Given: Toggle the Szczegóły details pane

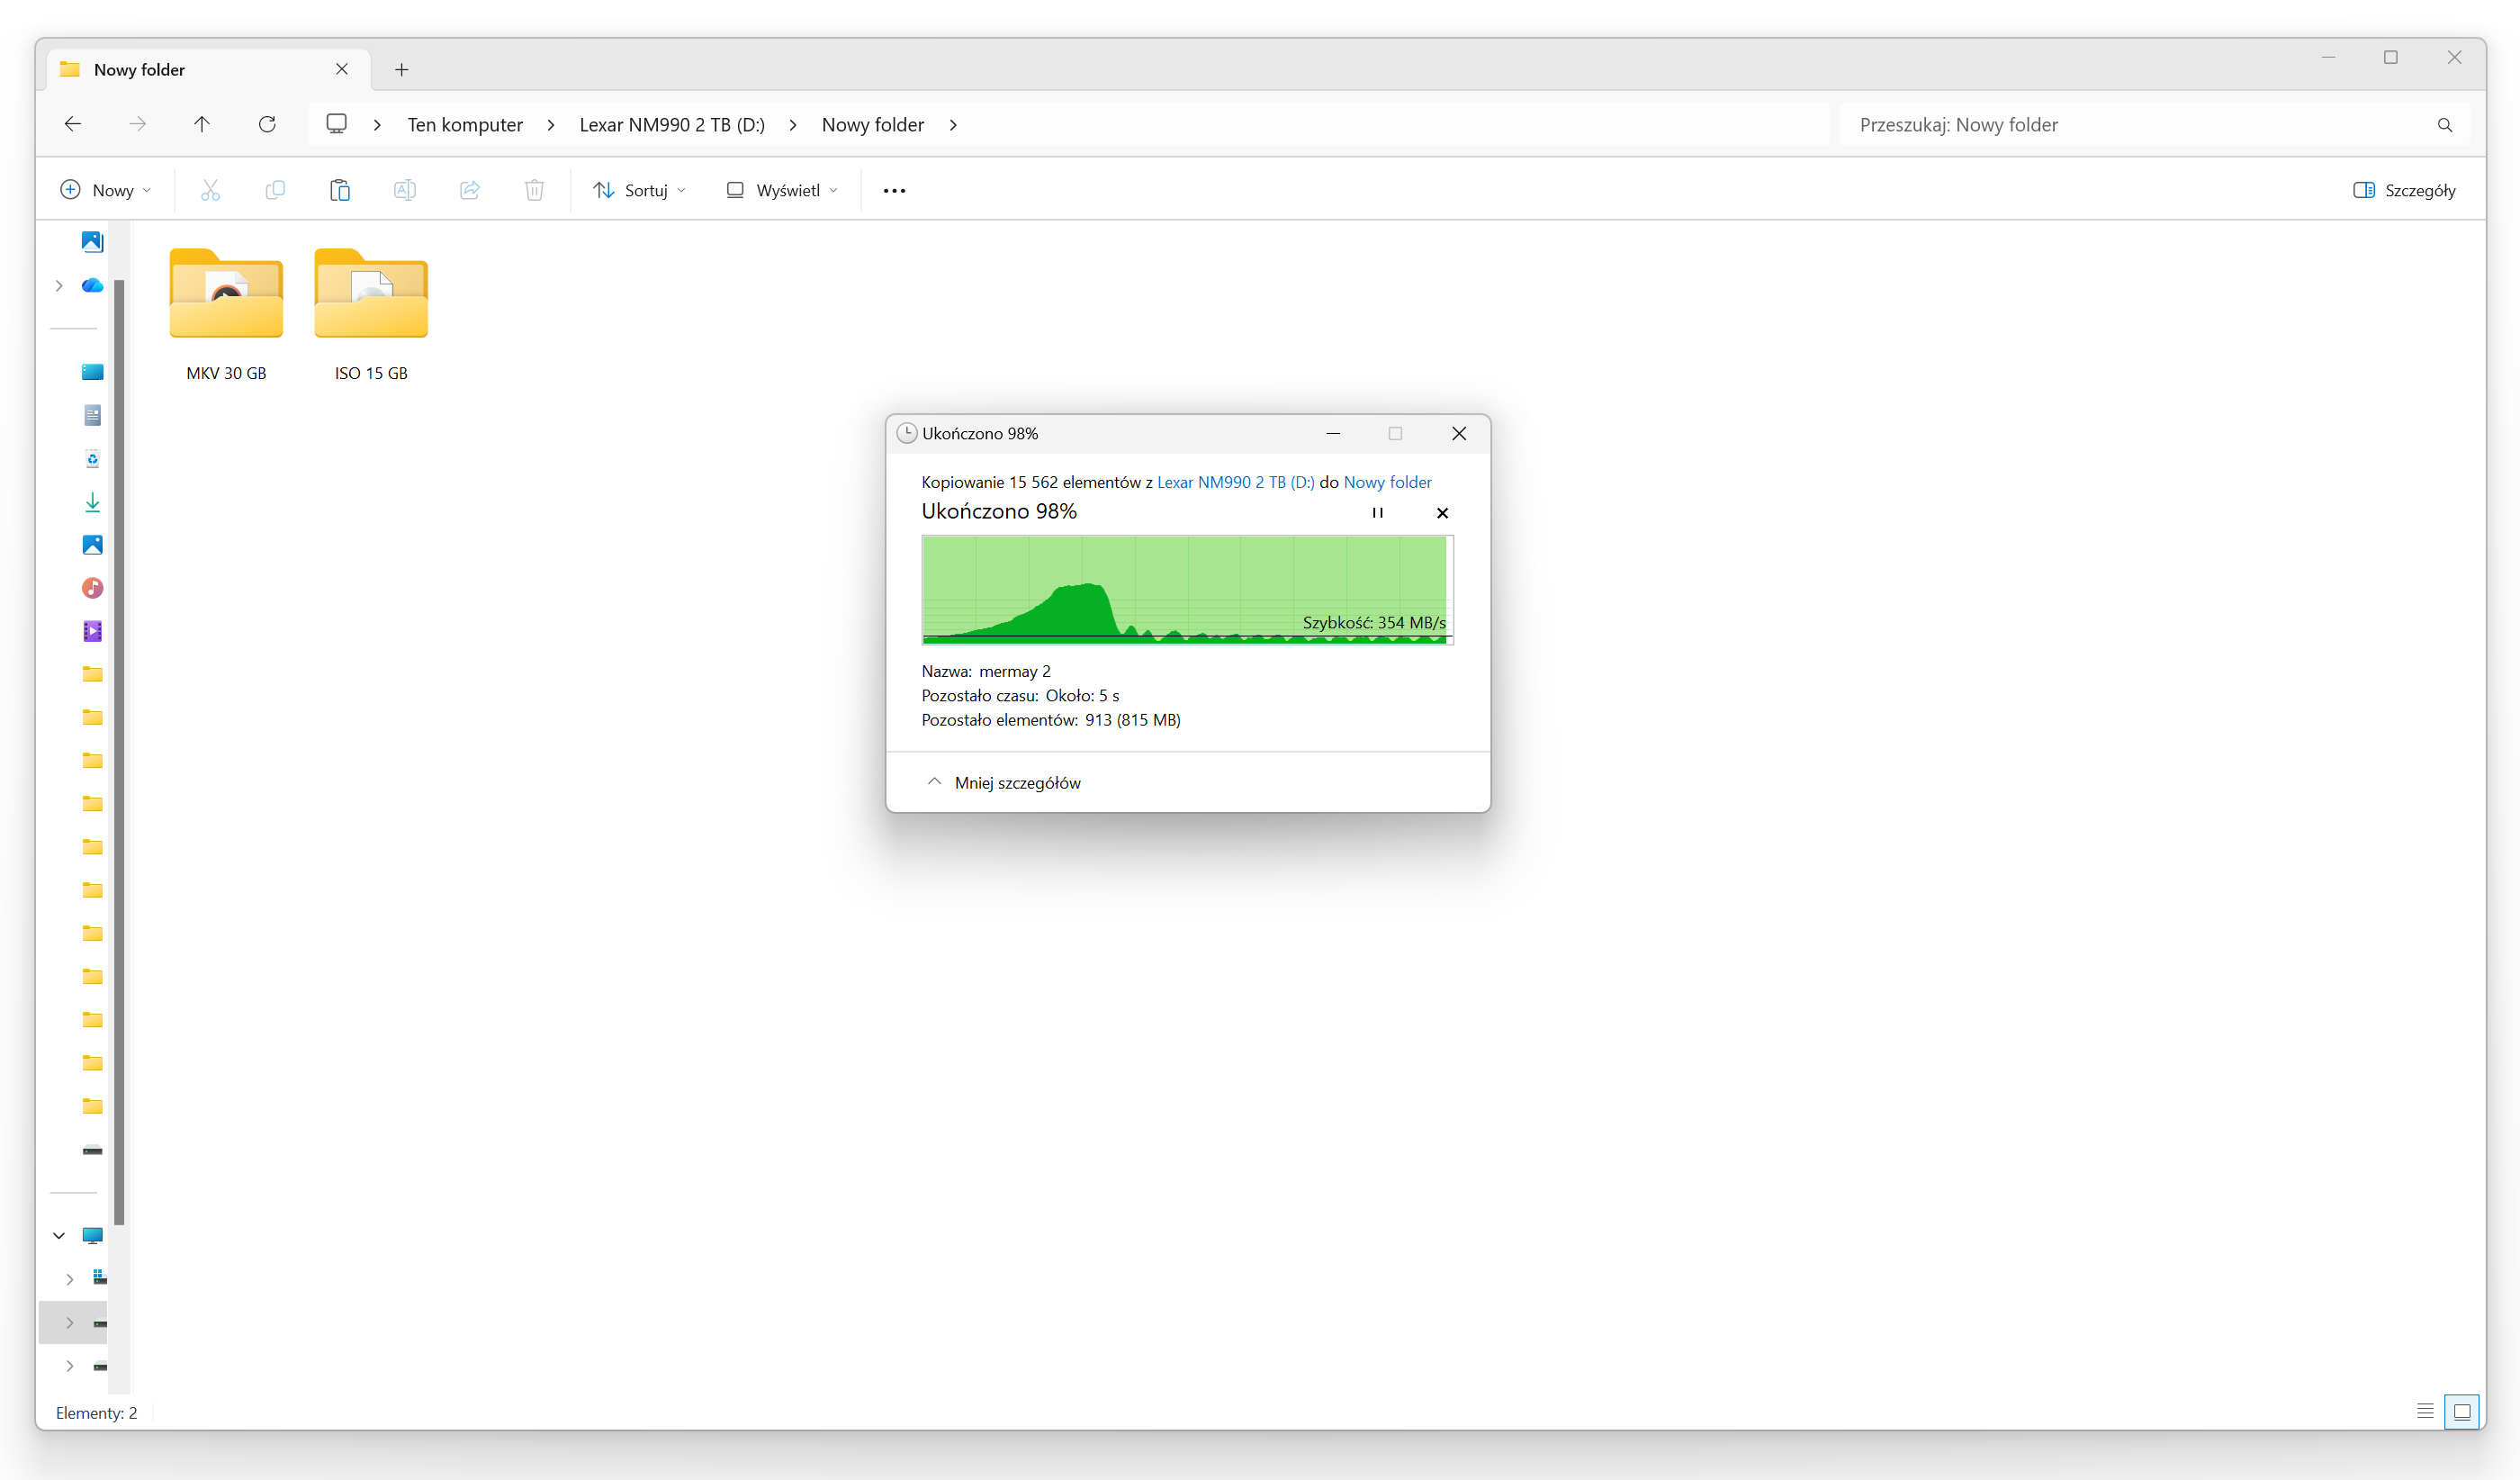Looking at the screenshot, I should coord(2404,190).
